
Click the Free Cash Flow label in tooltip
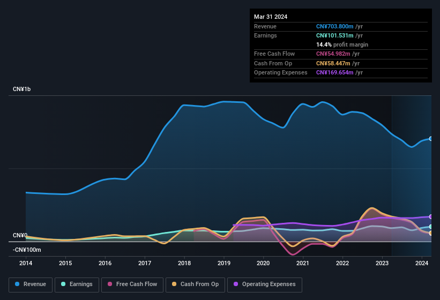tap(274, 54)
